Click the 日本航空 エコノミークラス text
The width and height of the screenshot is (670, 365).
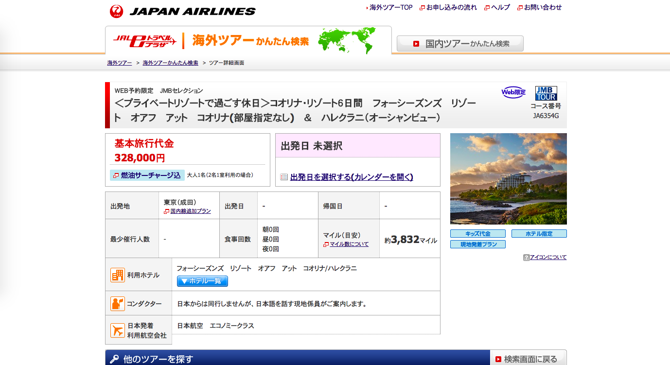(x=215, y=326)
